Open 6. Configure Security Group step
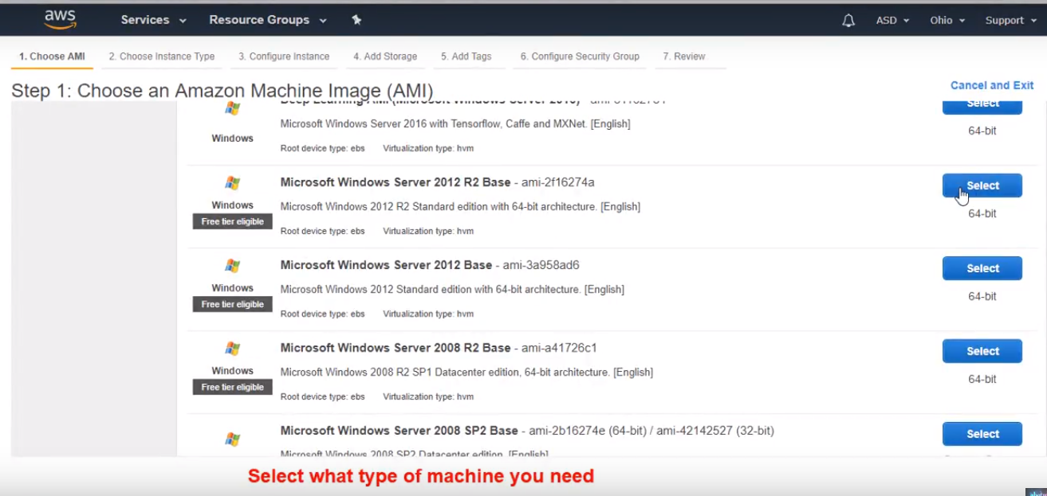Viewport: 1047px width, 496px height. tap(580, 57)
